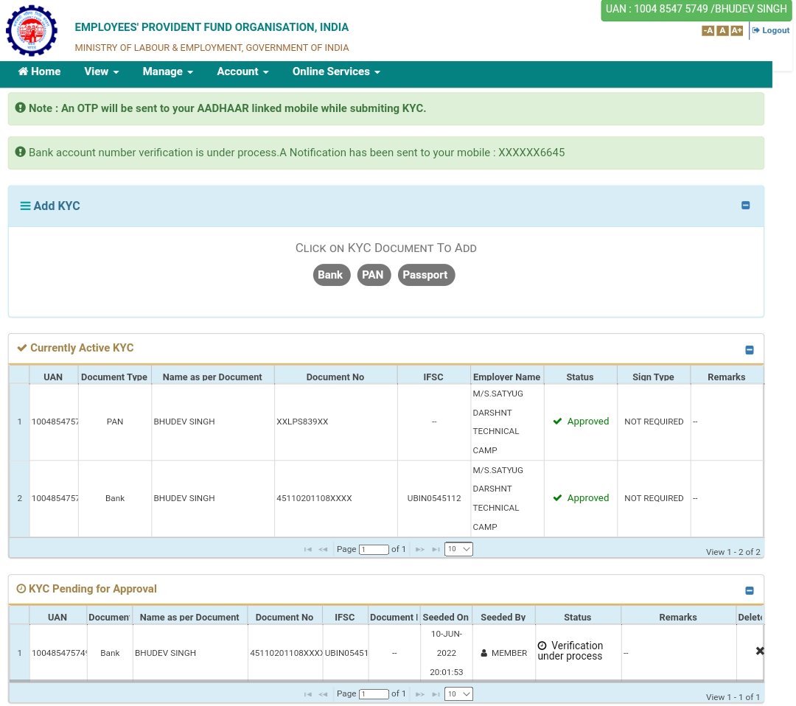Collapse the Currently Active KYC panel
Viewport: 796px width, 706px height.
pos(750,350)
